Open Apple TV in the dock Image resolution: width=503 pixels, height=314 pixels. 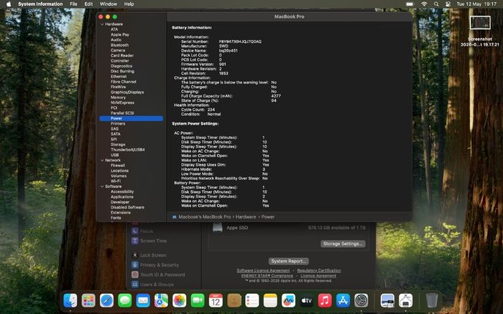pos(307,301)
